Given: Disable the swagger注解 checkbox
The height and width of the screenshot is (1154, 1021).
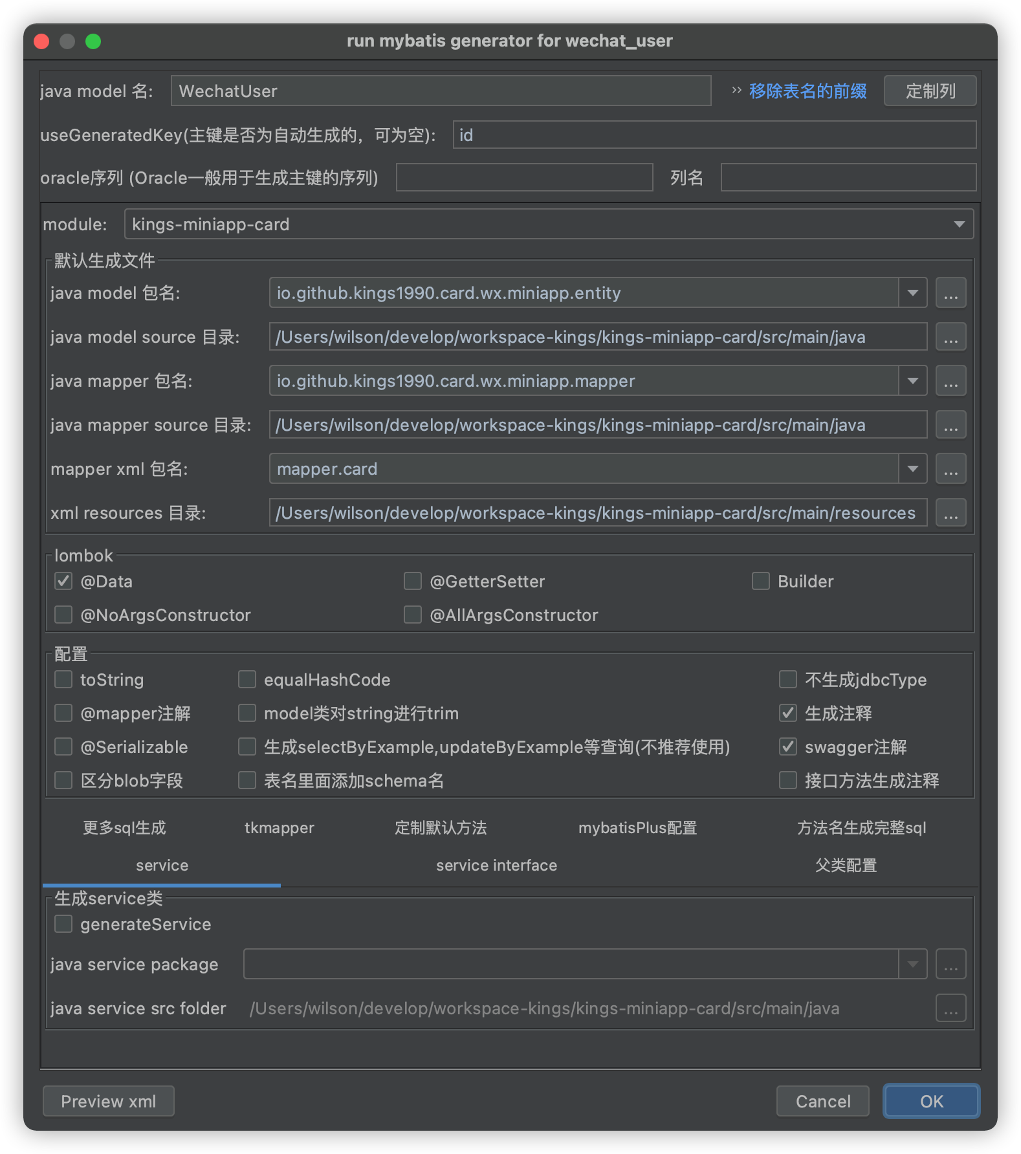Looking at the screenshot, I should tap(788, 746).
